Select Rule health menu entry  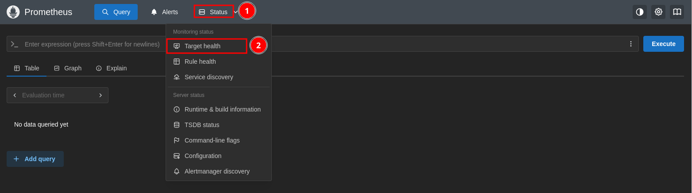coord(200,62)
